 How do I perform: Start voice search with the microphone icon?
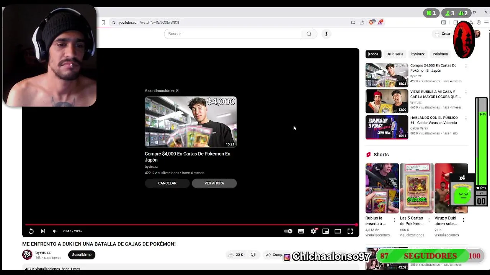tap(326, 34)
